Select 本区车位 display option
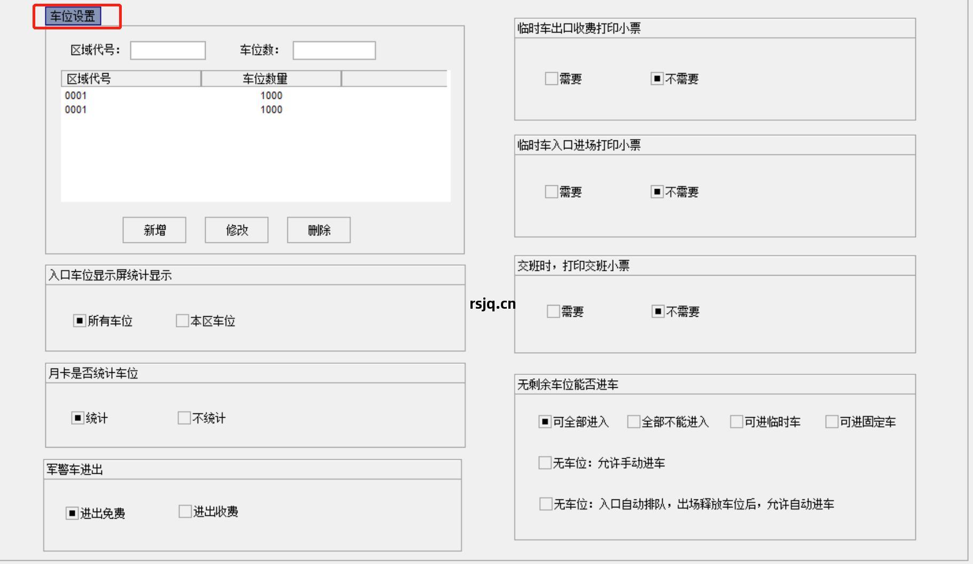Image resolution: width=973 pixels, height=564 pixels. [181, 320]
